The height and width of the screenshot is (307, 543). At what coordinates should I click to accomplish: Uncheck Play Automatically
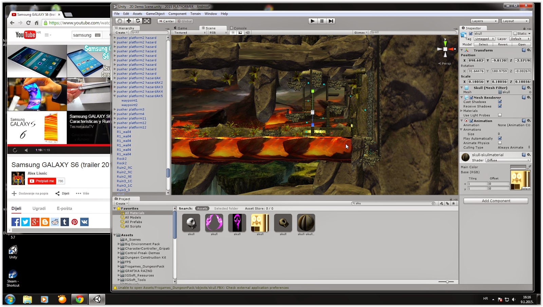pyautogui.click(x=500, y=138)
